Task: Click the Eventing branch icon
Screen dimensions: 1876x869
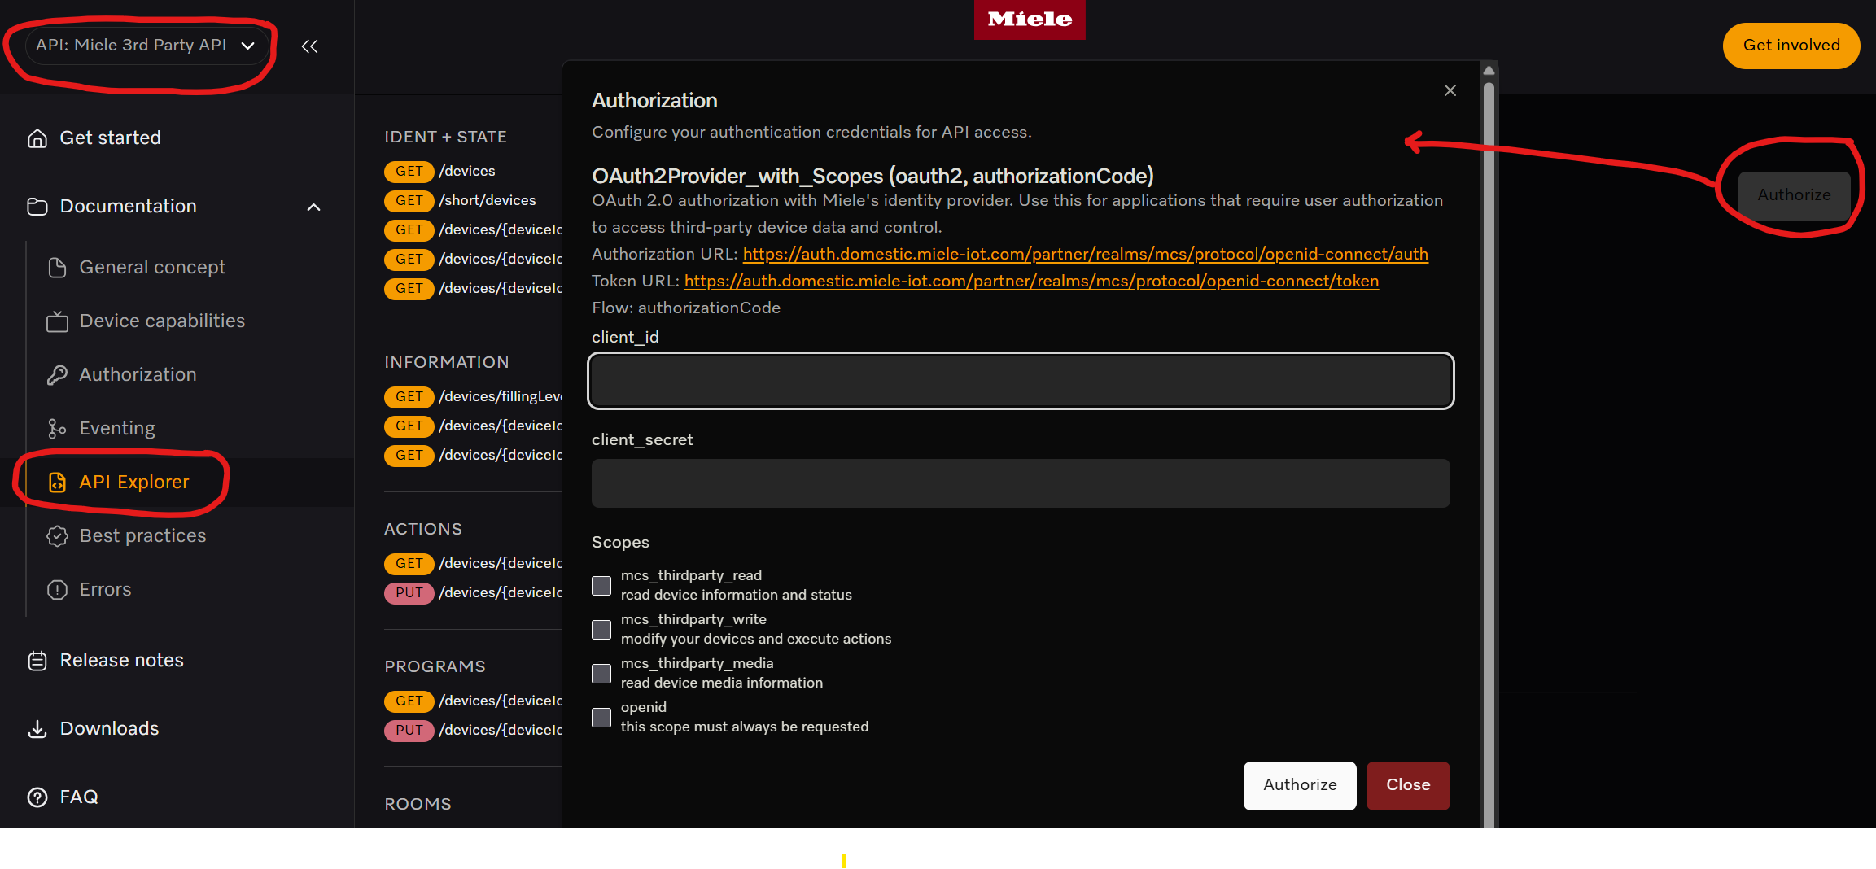Action: [57, 429]
